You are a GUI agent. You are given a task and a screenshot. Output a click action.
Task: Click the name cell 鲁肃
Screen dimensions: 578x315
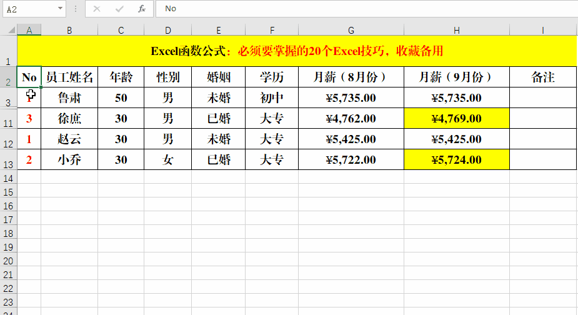pyautogui.click(x=69, y=97)
